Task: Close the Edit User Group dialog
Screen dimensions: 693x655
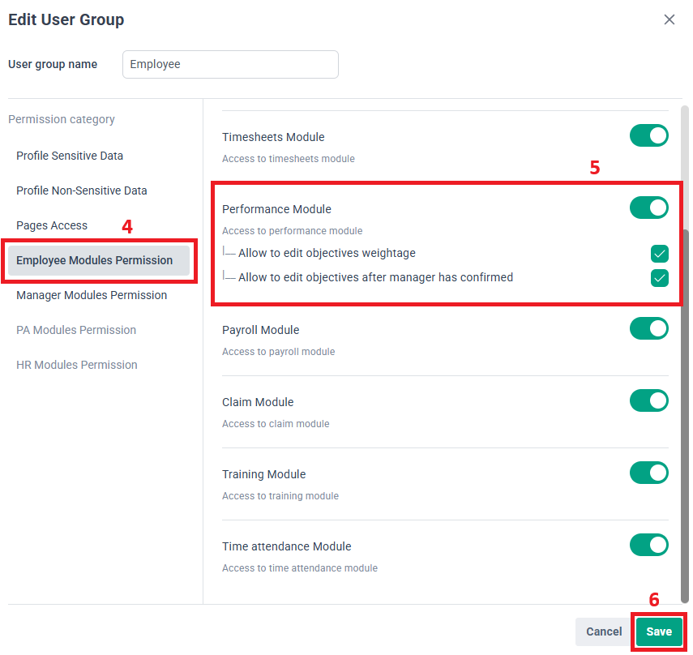Action: (669, 19)
